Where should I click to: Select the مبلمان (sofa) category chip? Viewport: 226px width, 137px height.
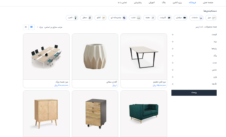180,18
